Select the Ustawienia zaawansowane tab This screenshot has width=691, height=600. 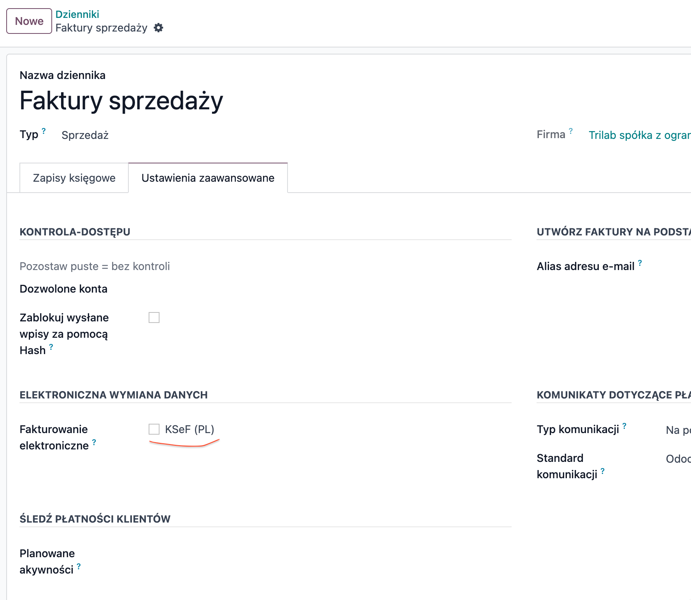[x=208, y=178]
